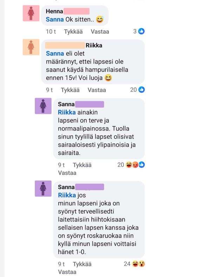Open Sanna's purple avatar on hiihtokisa reply
Screen dimensions: 198x277
coord(43,188)
